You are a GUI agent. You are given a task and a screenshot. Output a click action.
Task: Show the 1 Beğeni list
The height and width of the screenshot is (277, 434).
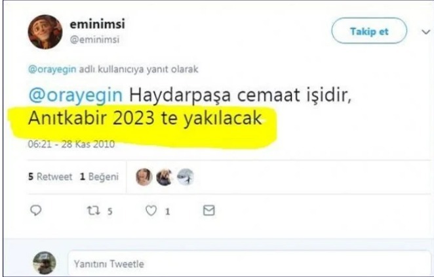(x=99, y=177)
